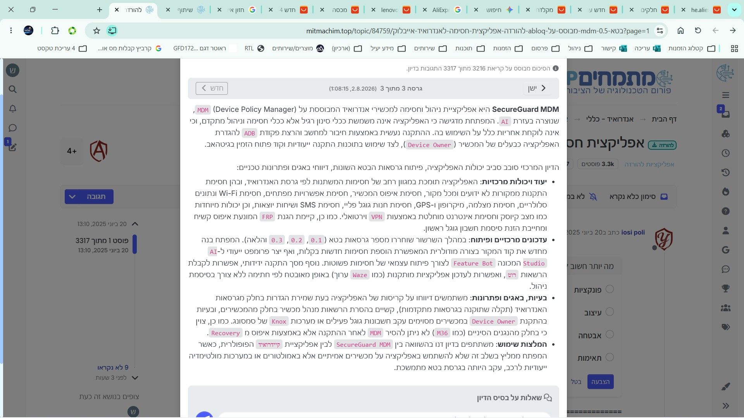Switch to the שיתוף browser tab
Image resolution: width=744 pixels, height=418 pixels.
(185, 10)
